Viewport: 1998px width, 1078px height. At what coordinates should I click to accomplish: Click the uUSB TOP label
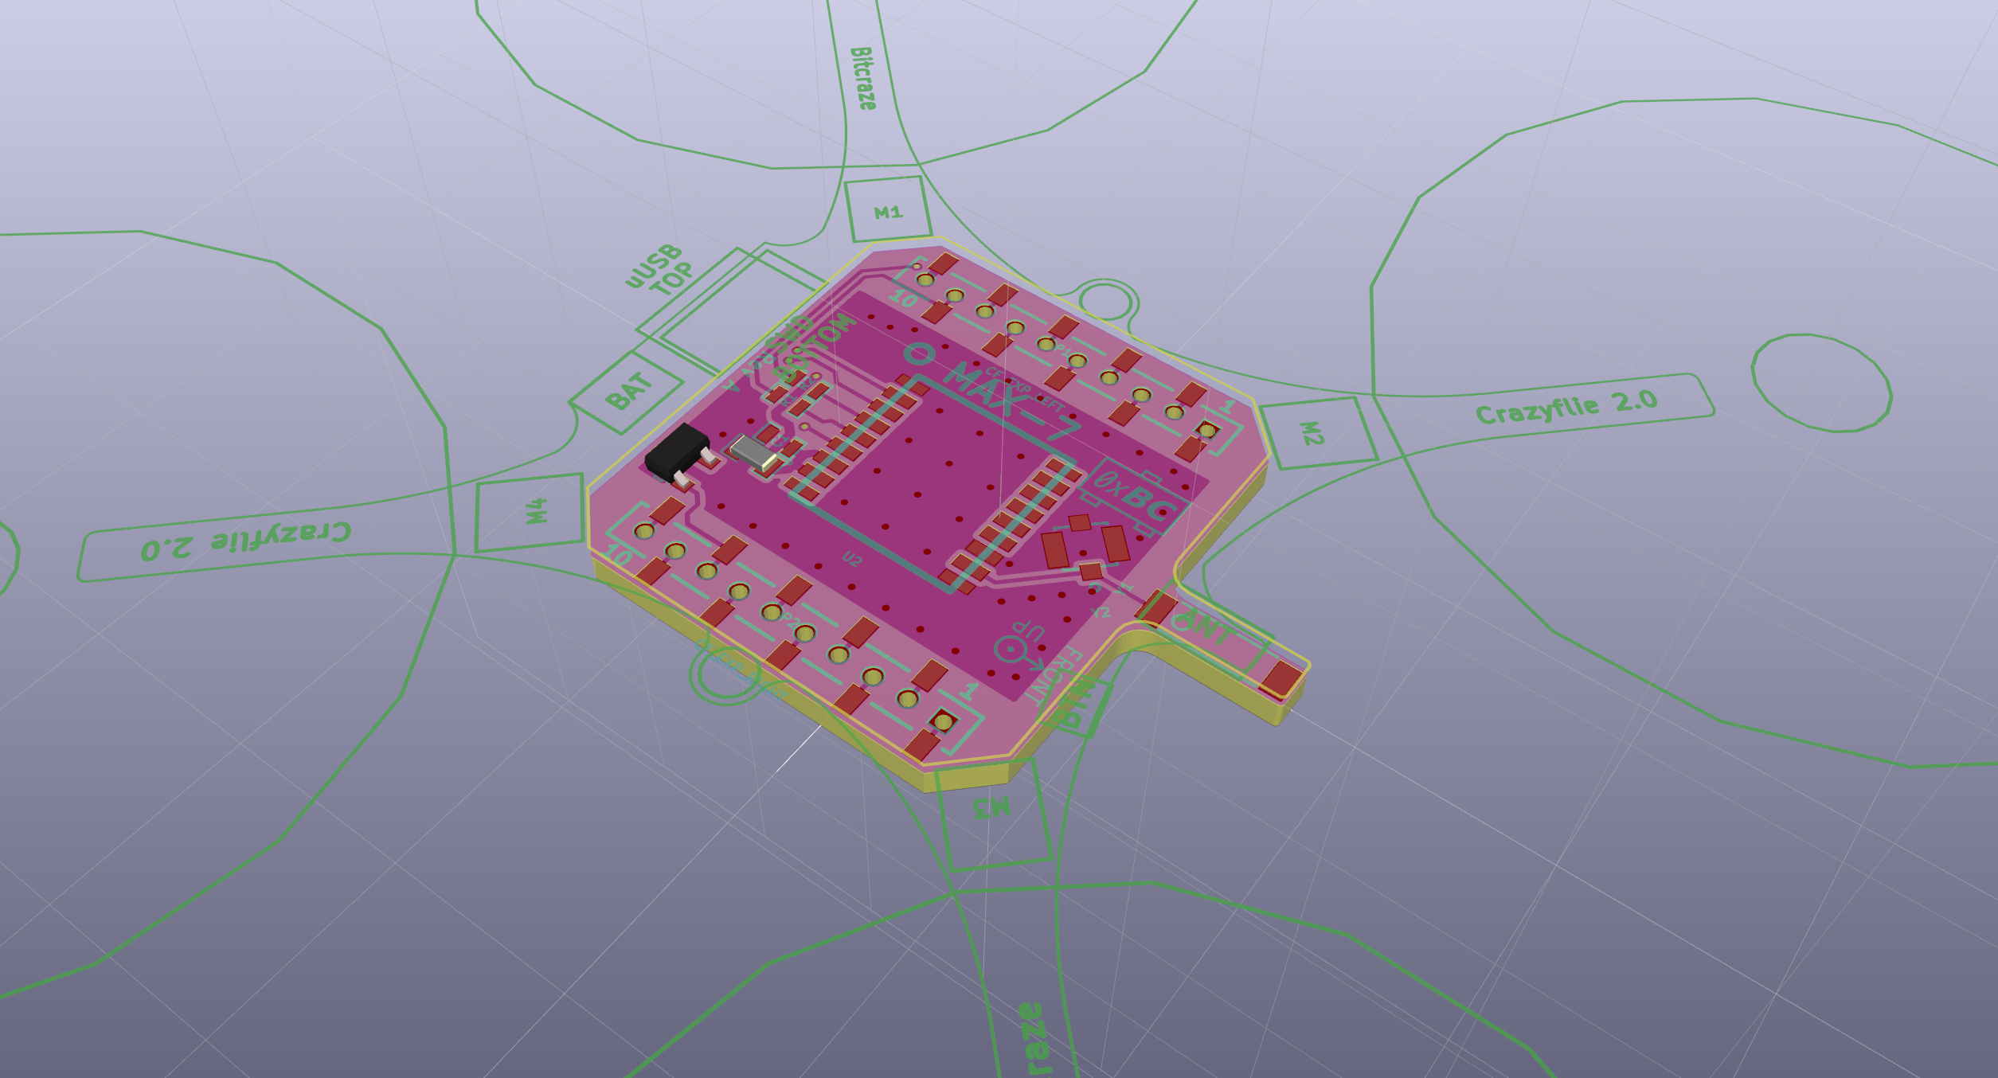661,271
